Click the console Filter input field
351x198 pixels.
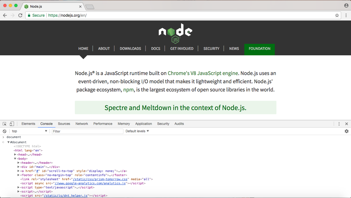87,131
